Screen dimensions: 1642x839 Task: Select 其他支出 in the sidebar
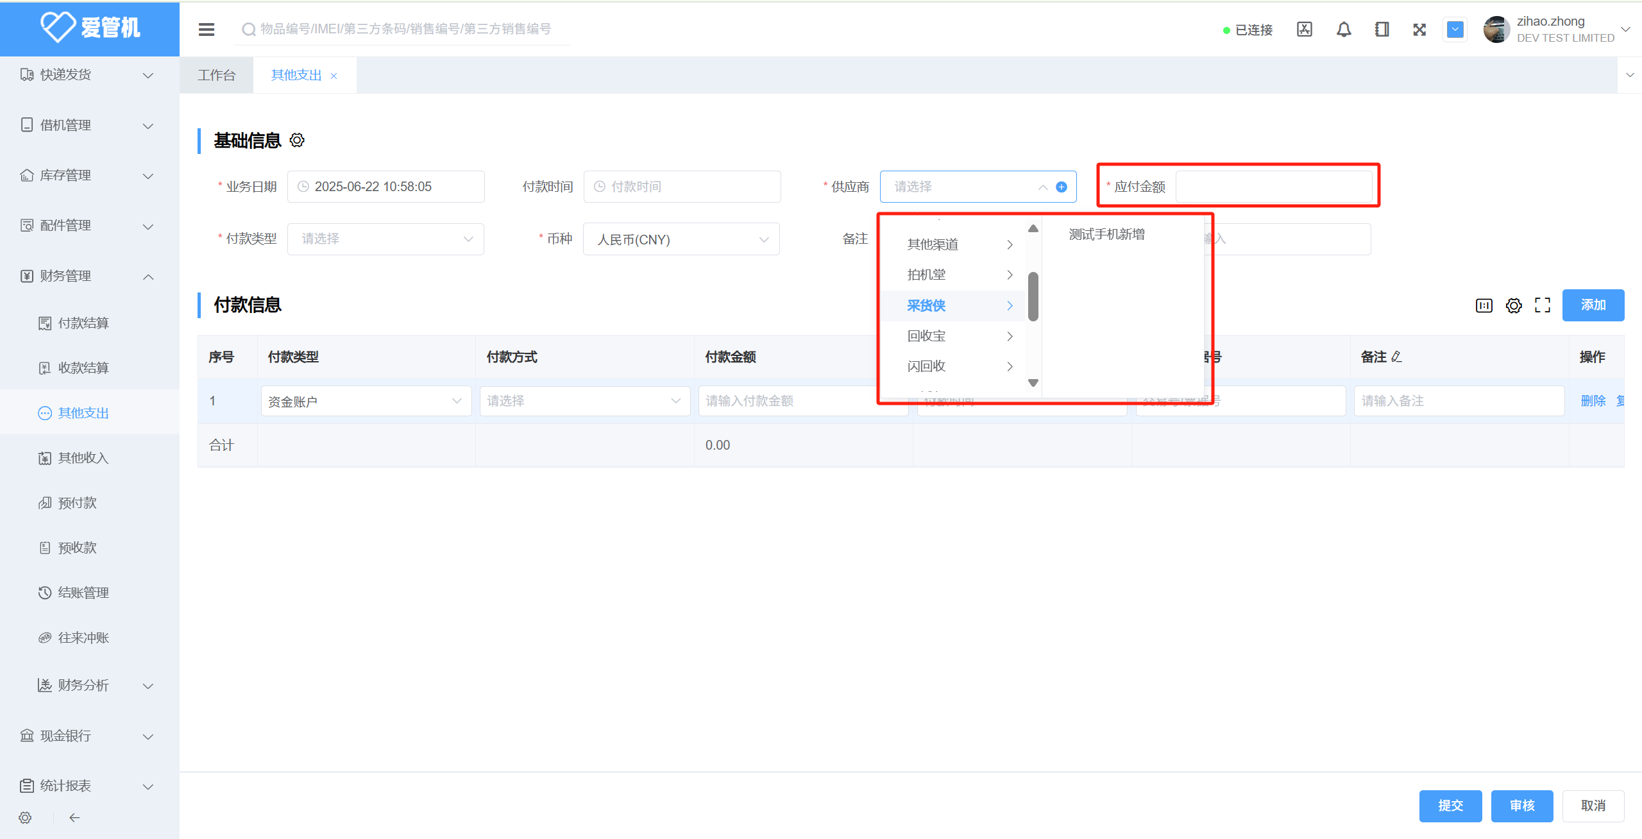[x=90, y=412]
